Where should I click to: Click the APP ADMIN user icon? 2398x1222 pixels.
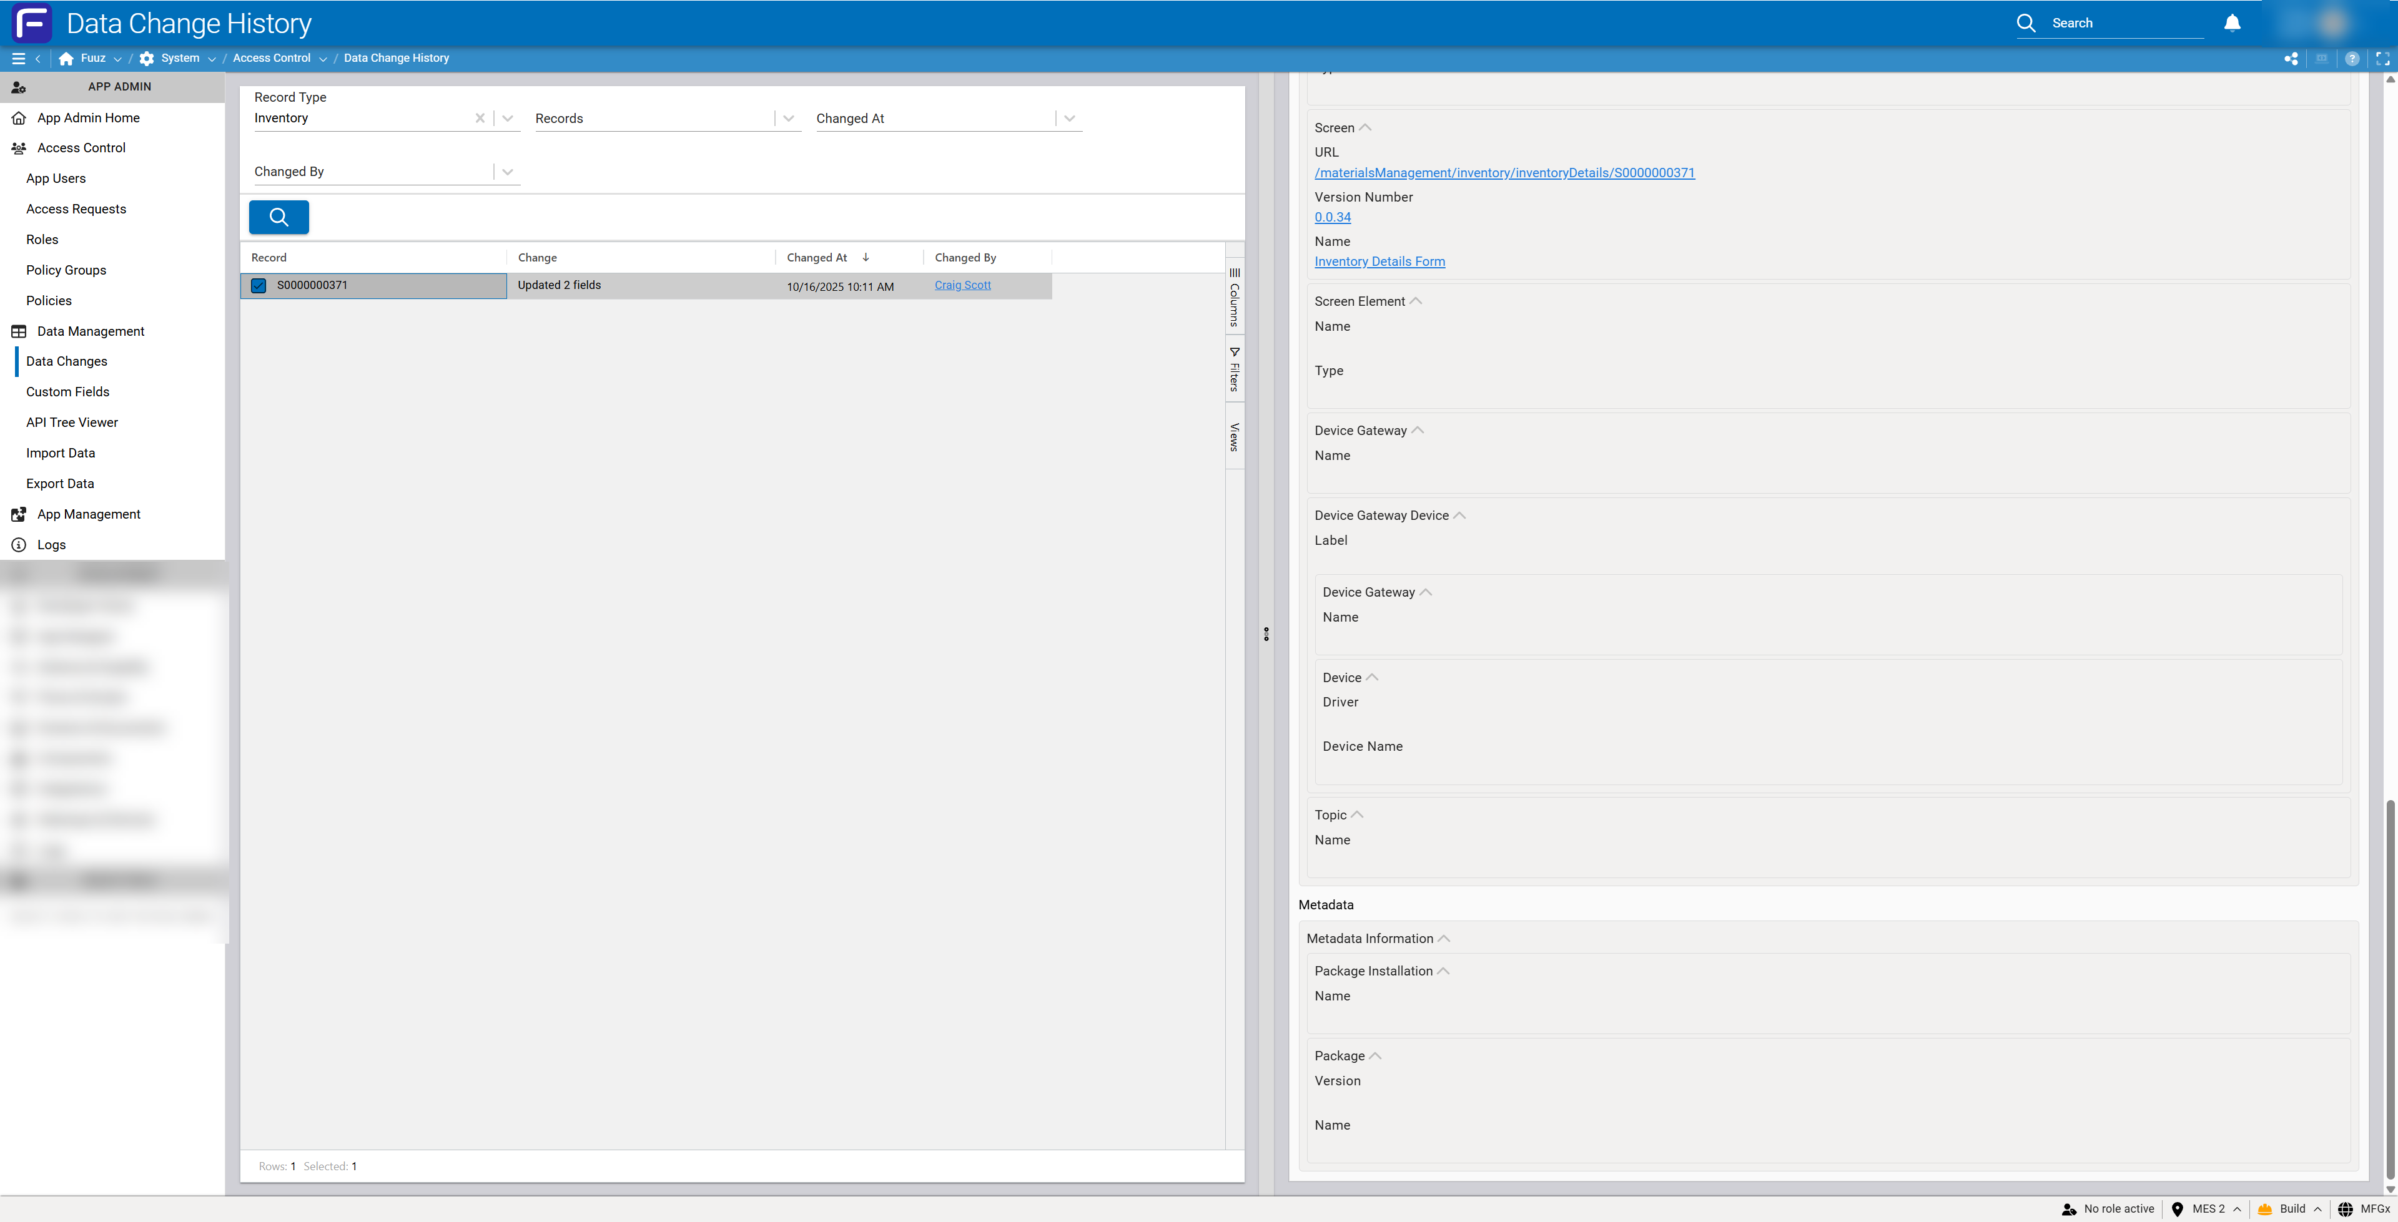click(x=19, y=87)
